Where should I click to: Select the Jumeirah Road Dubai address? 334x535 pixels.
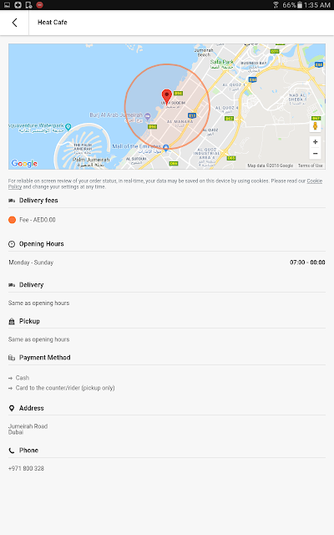(28, 429)
